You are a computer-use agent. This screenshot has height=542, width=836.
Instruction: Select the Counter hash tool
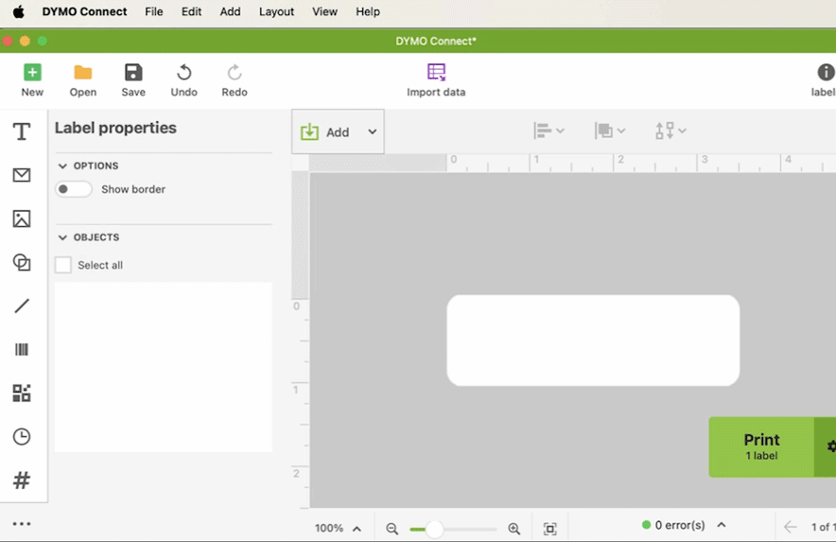coord(22,481)
